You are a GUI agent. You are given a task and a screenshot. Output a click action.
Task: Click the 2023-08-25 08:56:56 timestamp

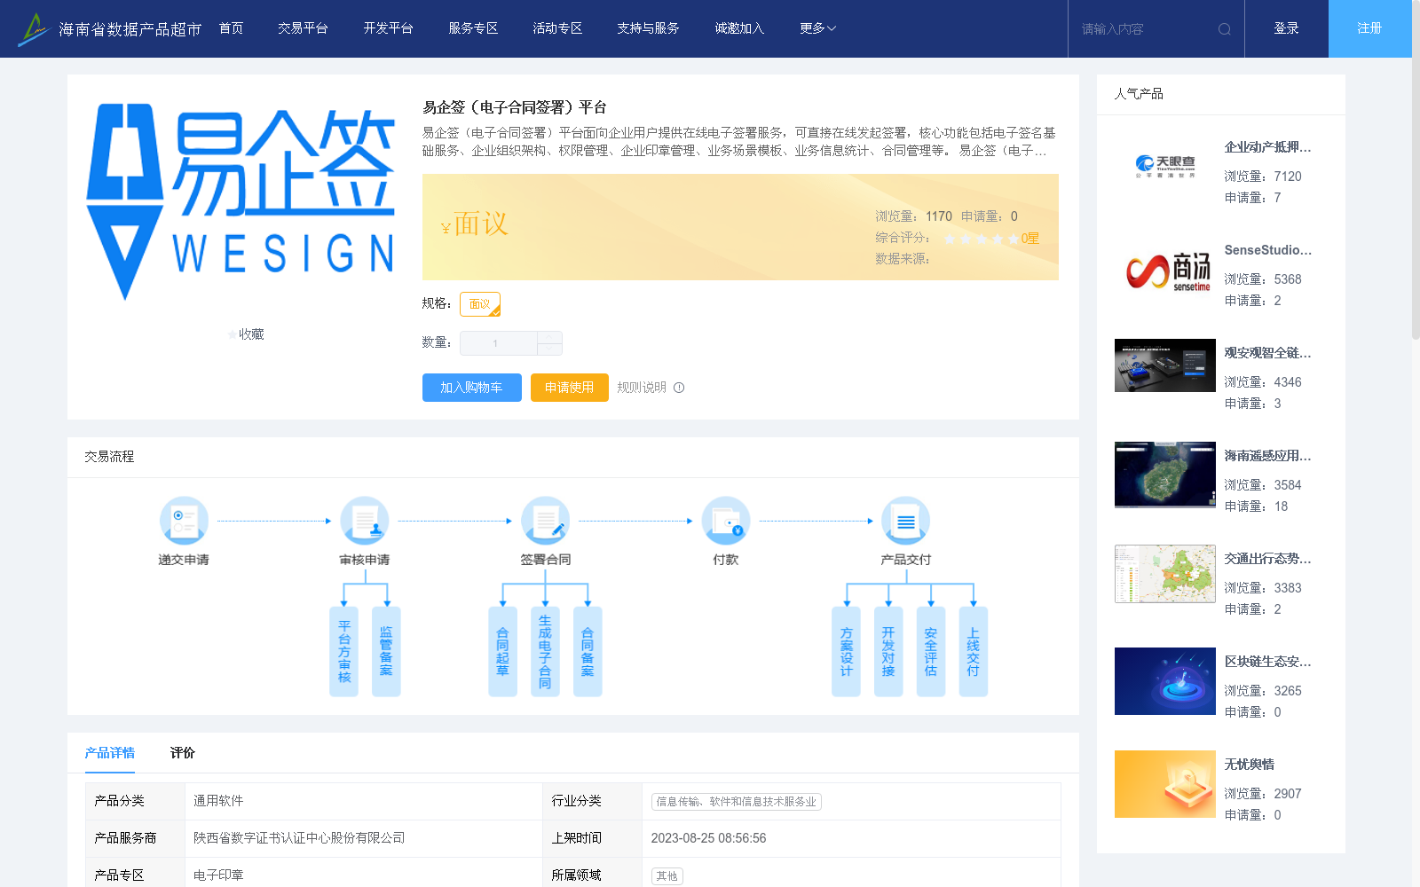(x=708, y=838)
